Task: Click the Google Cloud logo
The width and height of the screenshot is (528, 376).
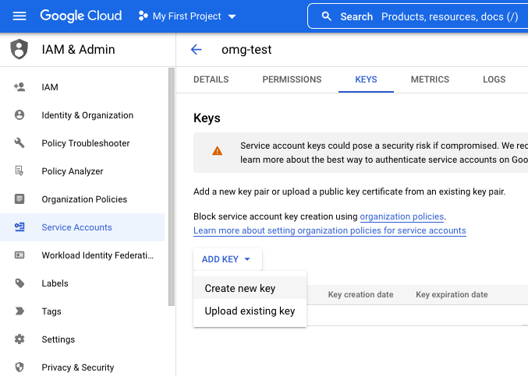Action: click(x=81, y=16)
